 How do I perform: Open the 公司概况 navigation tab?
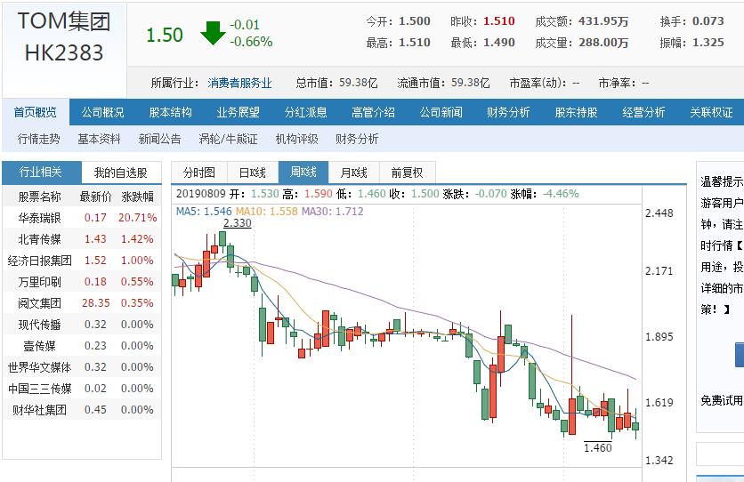pyautogui.click(x=103, y=112)
